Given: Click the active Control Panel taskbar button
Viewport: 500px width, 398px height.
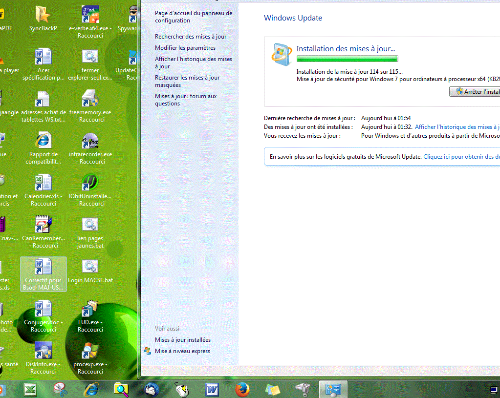Looking at the screenshot, I should [x=333, y=389].
